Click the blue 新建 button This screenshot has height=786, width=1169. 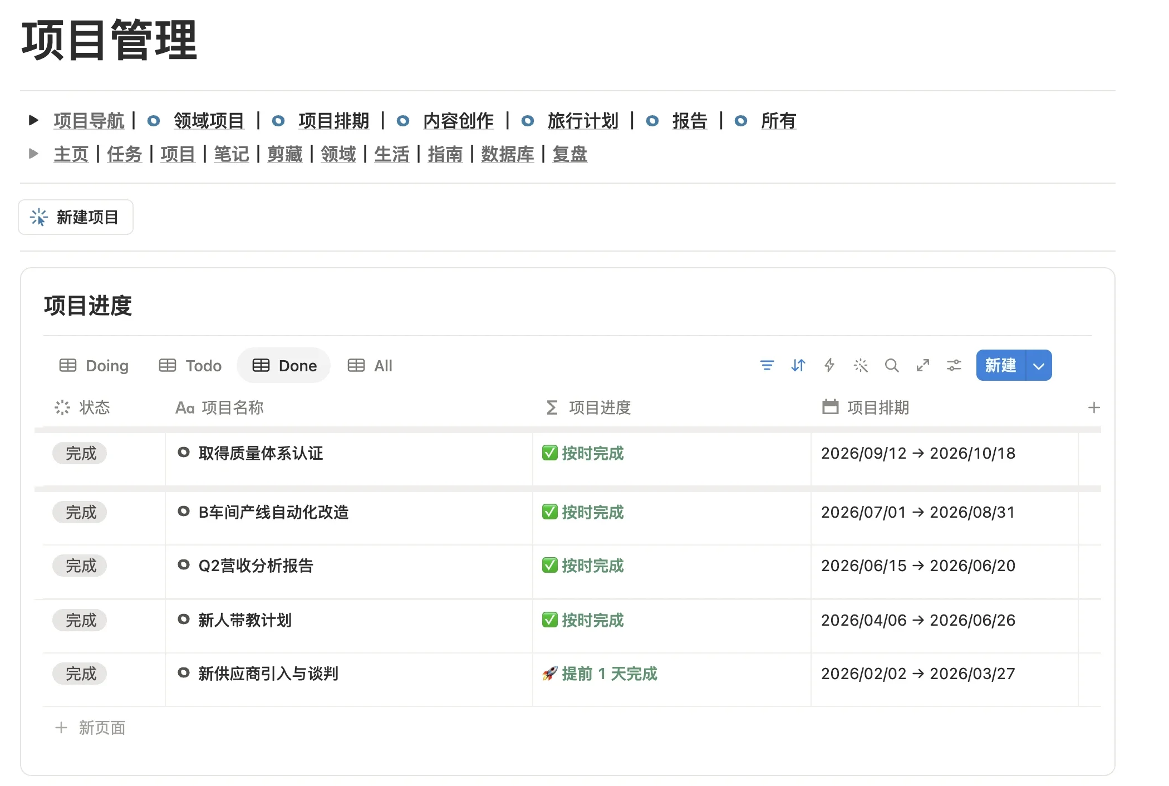1001,365
